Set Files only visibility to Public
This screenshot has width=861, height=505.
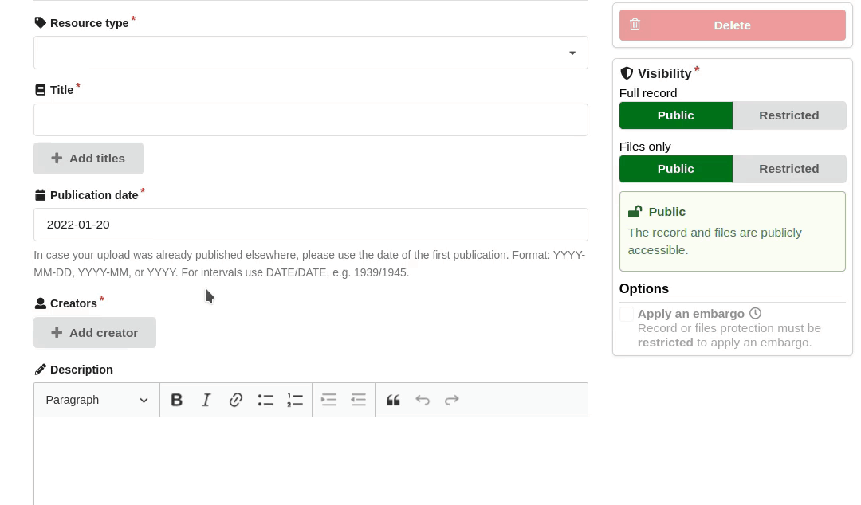[x=676, y=169]
